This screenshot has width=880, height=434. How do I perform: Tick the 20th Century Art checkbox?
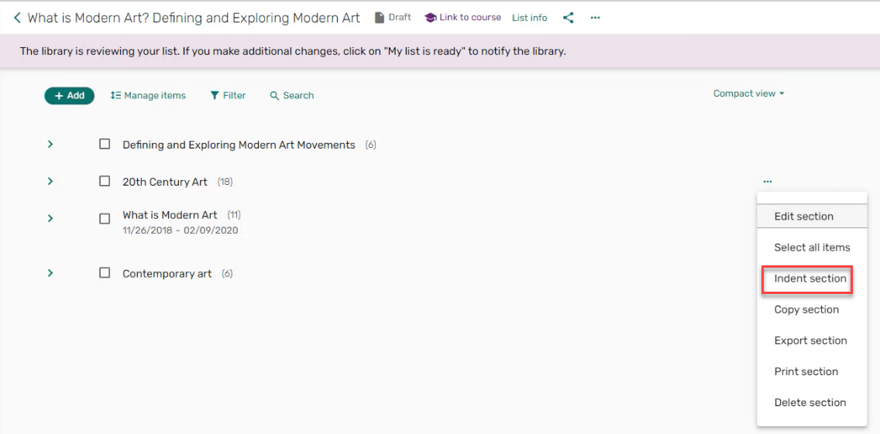(x=105, y=181)
